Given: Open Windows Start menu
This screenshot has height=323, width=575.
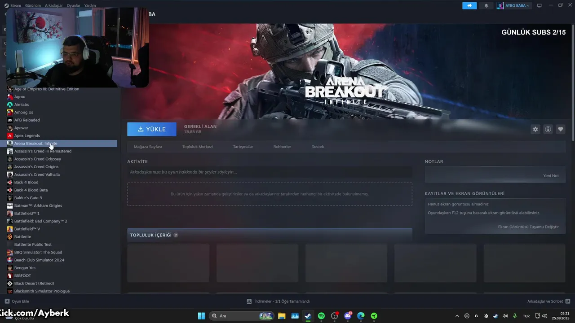Looking at the screenshot, I should pos(201,316).
